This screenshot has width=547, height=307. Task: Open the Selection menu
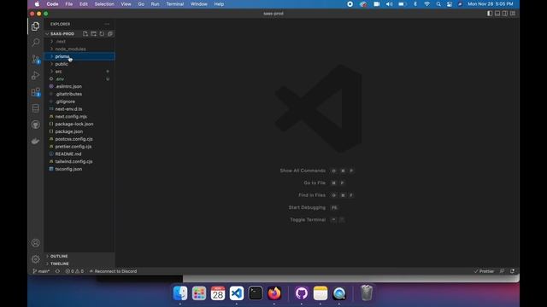point(104,4)
